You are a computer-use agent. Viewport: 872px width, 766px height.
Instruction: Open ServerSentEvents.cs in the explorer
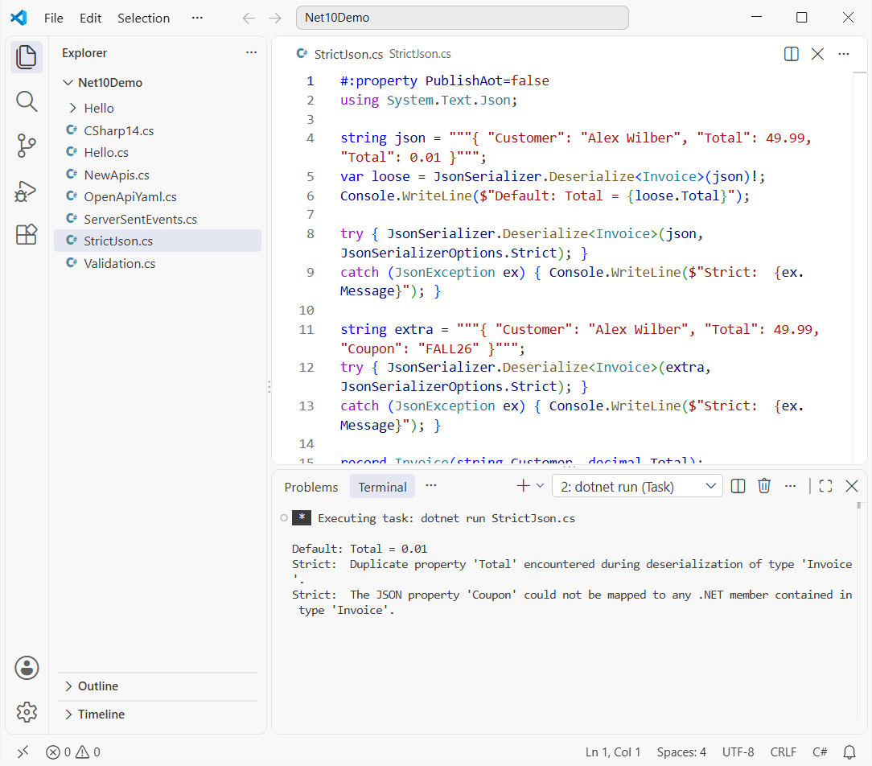158,219
